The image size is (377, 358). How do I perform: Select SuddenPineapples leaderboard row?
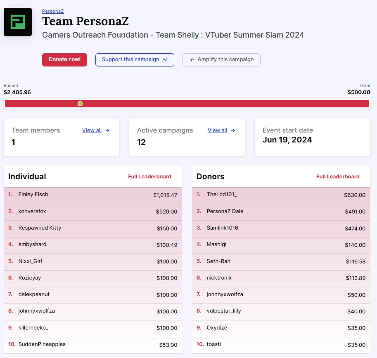coord(93,345)
